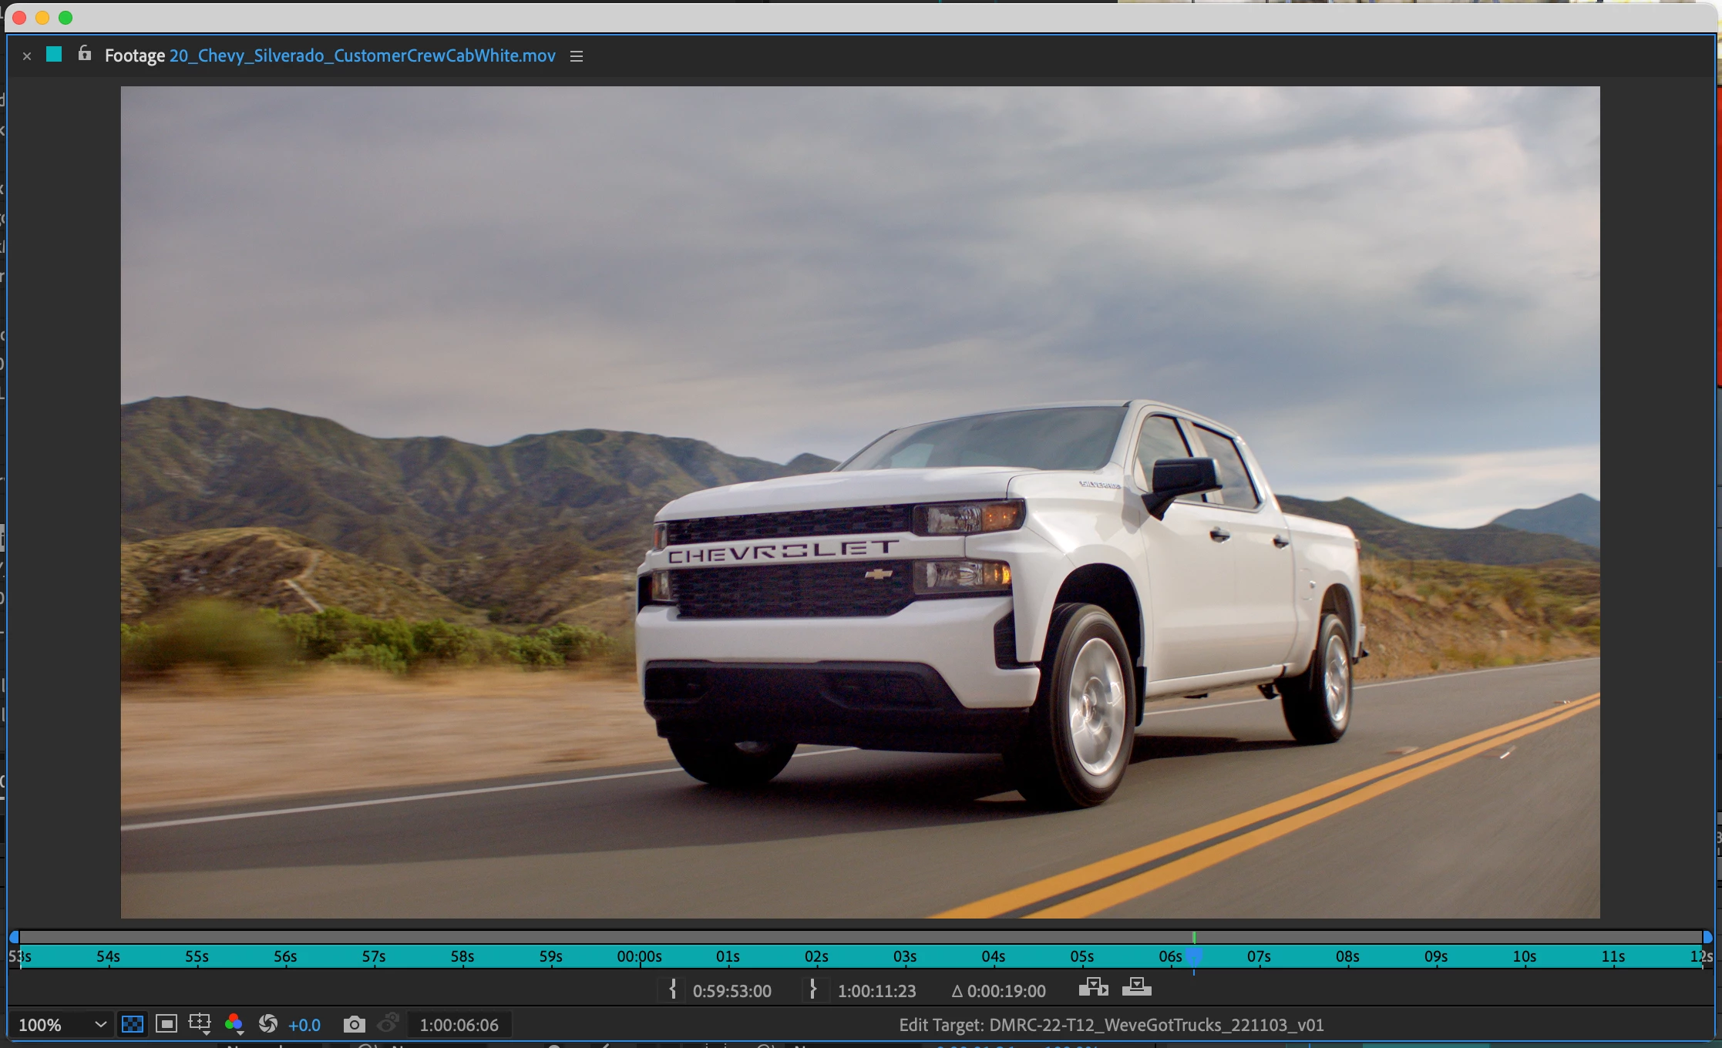Click the Reset Exposure aperture icon
1722x1048 pixels.
click(267, 1024)
